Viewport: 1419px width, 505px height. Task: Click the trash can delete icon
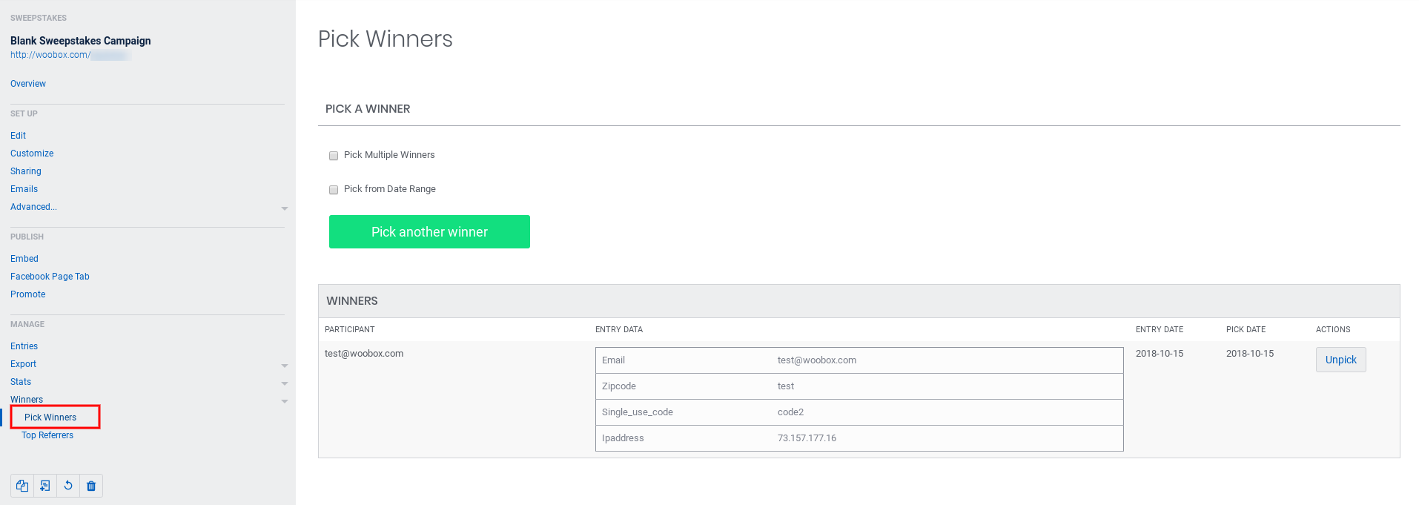pyautogui.click(x=91, y=486)
